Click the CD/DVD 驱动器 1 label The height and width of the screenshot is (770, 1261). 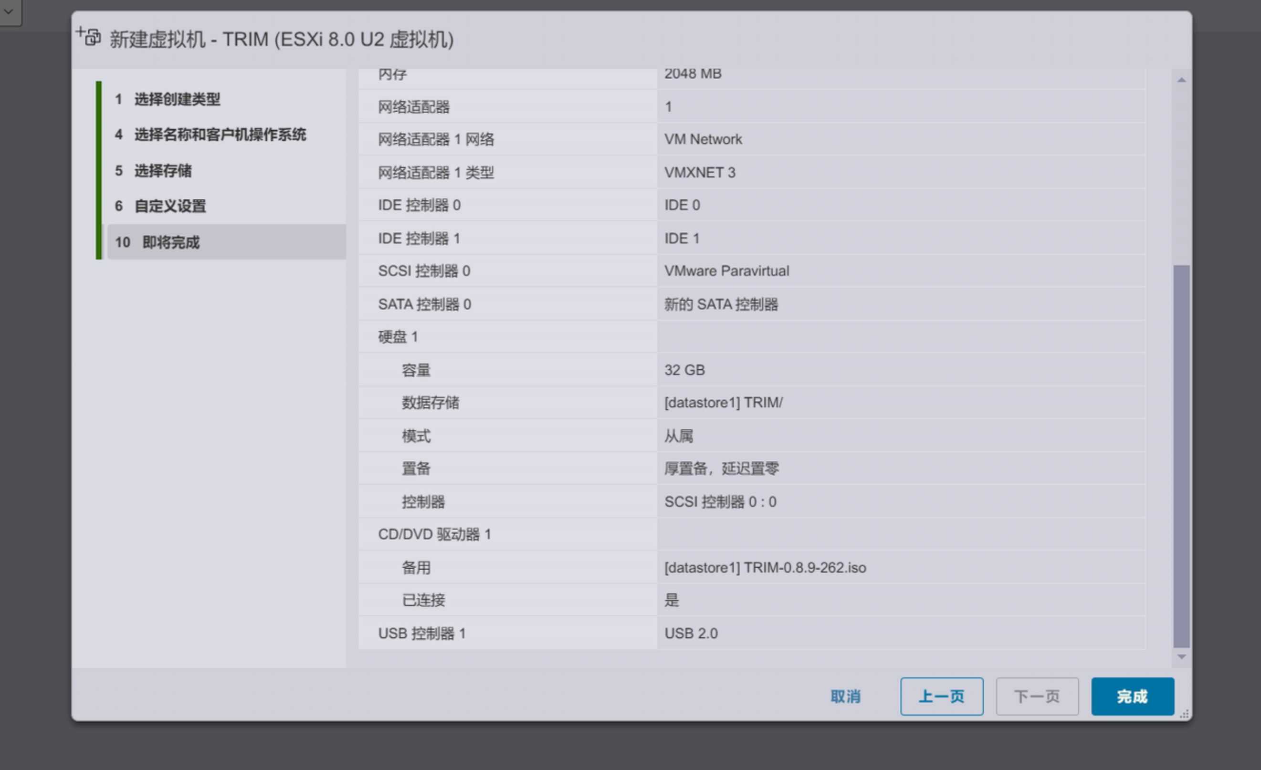[x=434, y=534]
